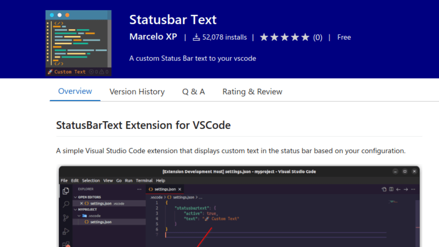Screen dimensions: 439x247
Task: Open the Explorer icon in the activity bar
Action: (x=66, y=191)
